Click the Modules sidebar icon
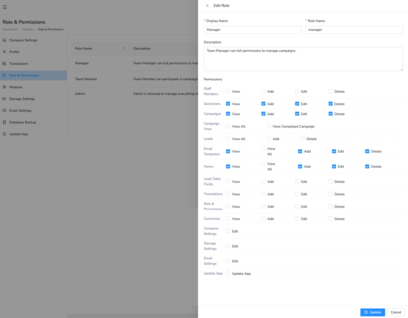Screen dimensions: 408x318 pyautogui.click(x=4, y=87)
